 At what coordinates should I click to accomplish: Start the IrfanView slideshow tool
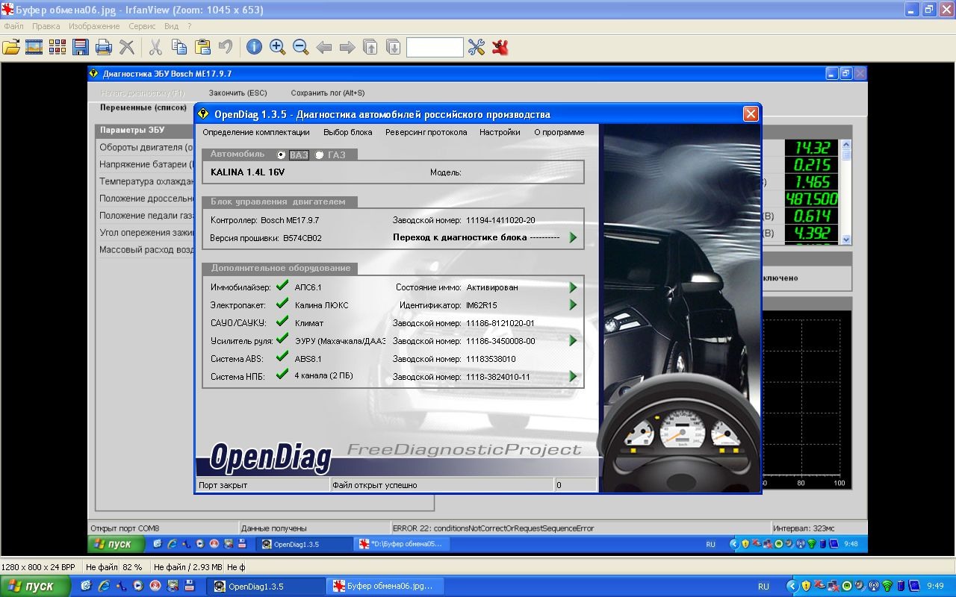(x=34, y=47)
